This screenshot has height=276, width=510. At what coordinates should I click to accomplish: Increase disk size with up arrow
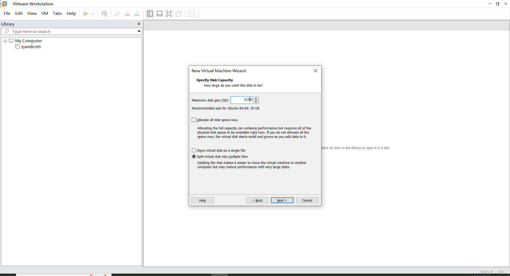coord(256,98)
